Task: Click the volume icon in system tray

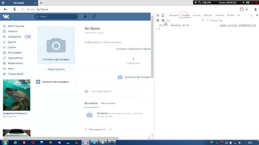Action: coord(240,143)
